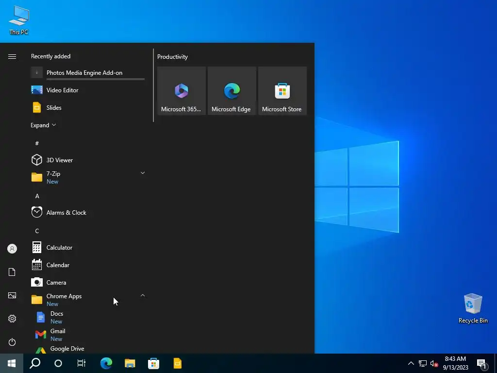Open the Calculator app
The width and height of the screenshot is (497, 373).
tap(88, 247)
